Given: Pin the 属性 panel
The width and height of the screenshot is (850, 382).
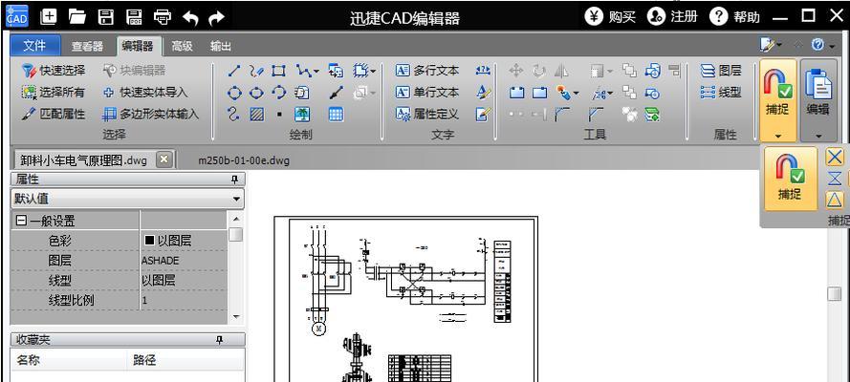Looking at the screenshot, I should 234,180.
